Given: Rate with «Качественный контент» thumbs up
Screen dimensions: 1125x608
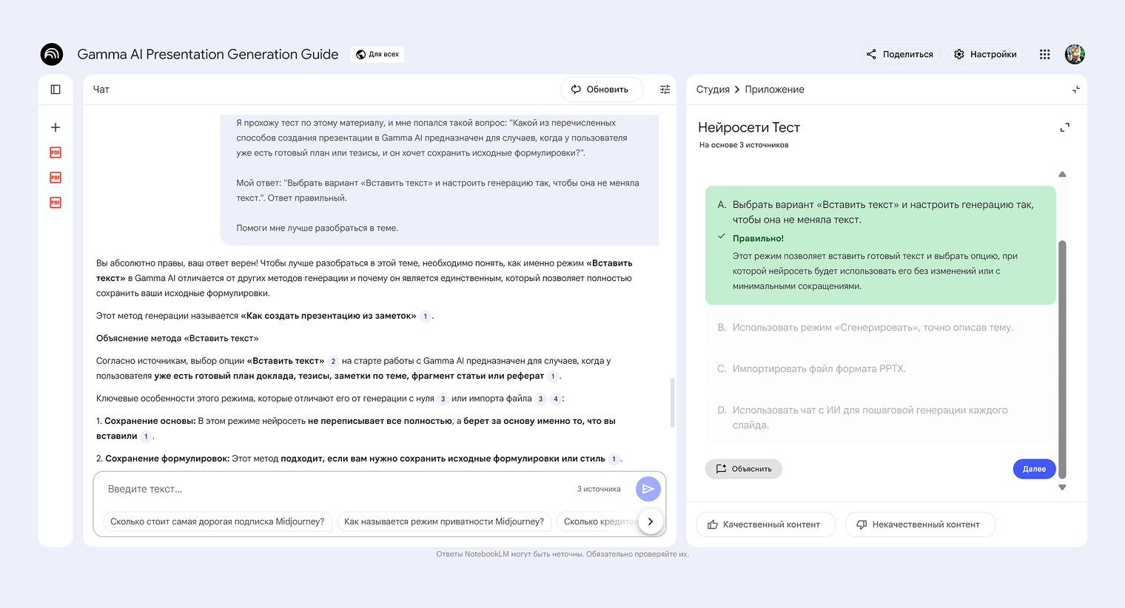Looking at the screenshot, I should pos(765,524).
